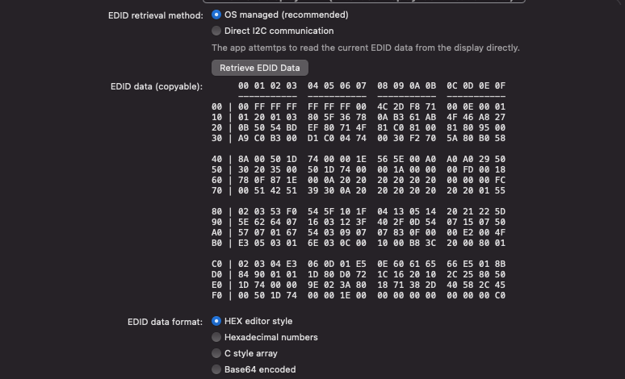Click the hex column header row
Screen dimensions: 625x379
(x=371, y=85)
